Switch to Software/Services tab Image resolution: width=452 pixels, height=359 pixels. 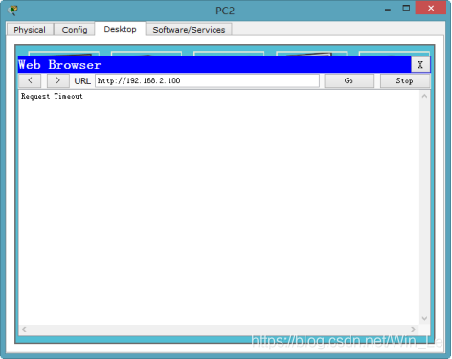(x=189, y=30)
